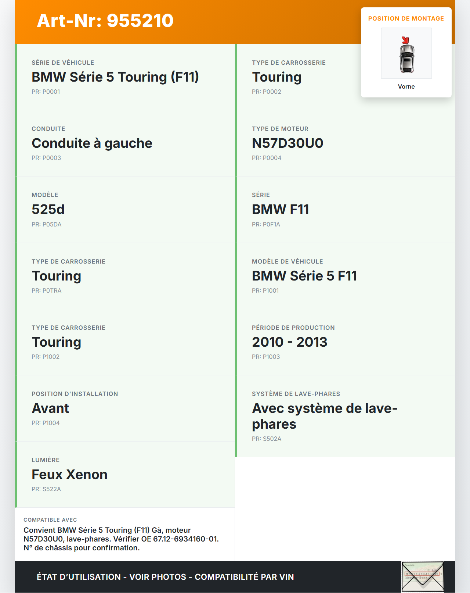Click the 'COMPATIBLE AVEC' description paragraph

tap(121, 539)
